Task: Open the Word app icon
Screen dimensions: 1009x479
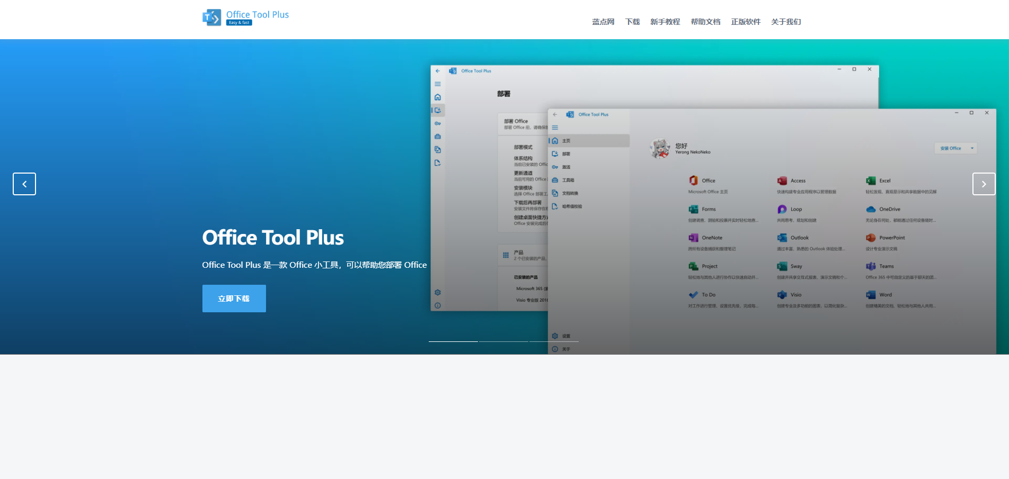Action: click(x=871, y=295)
